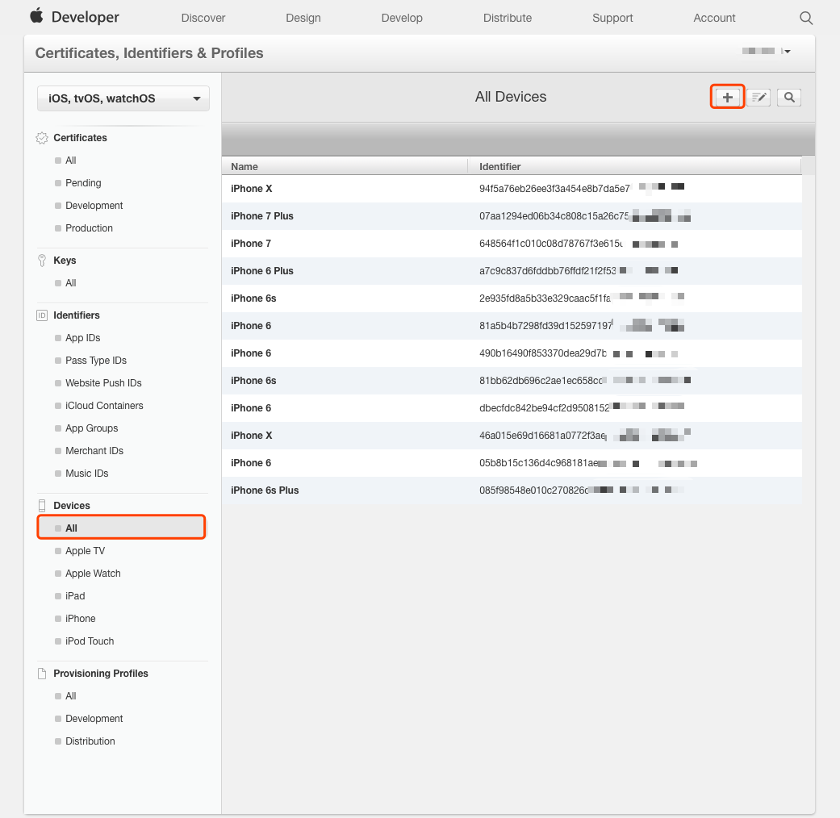Image resolution: width=840 pixels, height=818 pixels.
Task: Select Production certificates
Action: 89,227
